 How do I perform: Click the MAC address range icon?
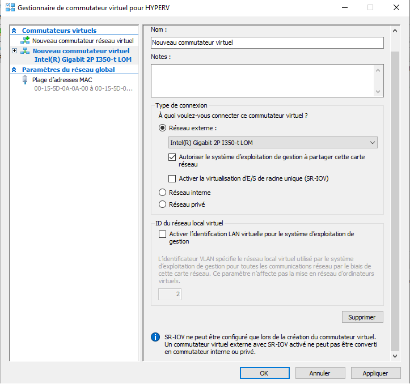[x=25, y=80]
